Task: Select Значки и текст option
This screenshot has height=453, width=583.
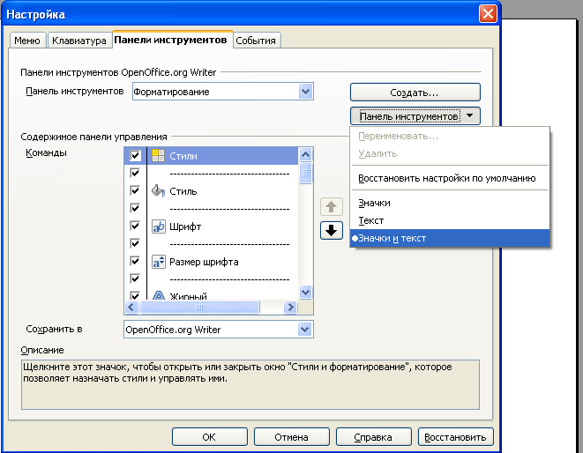Action: [x=450, y=238]
